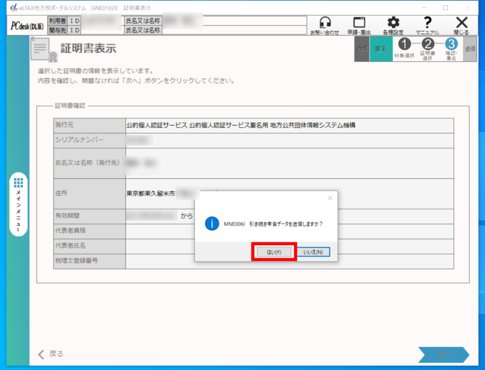Click the 送信 stage tab
This screenshot has height=370, width=485.
tap(470, 49)
